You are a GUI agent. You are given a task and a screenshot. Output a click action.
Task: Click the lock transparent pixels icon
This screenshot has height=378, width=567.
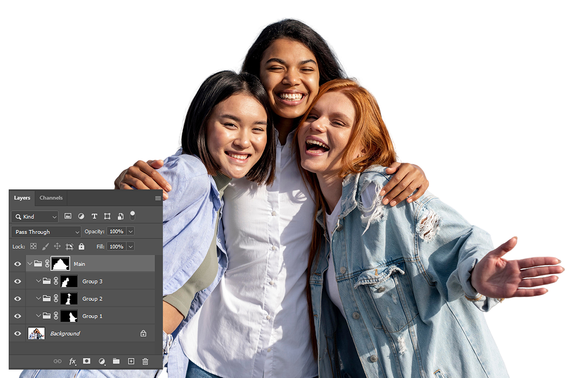[33, 246]
